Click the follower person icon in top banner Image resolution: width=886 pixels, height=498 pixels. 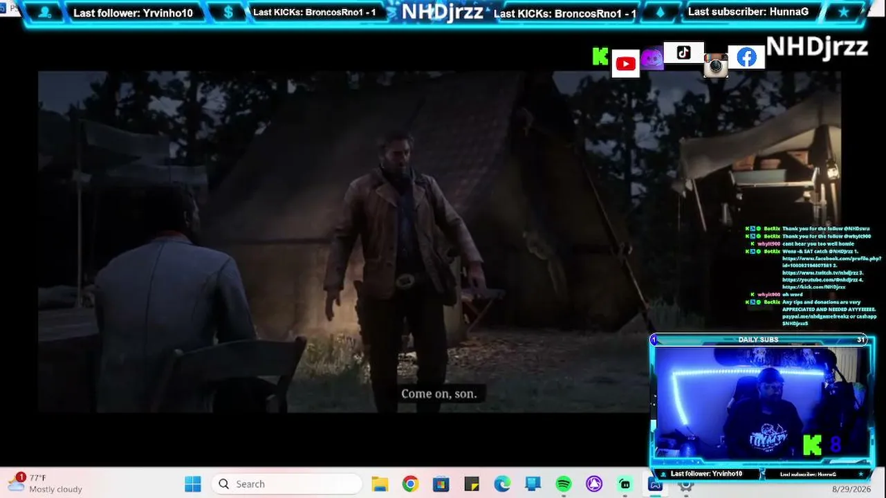pyautogui.click(x=45, y=12)
